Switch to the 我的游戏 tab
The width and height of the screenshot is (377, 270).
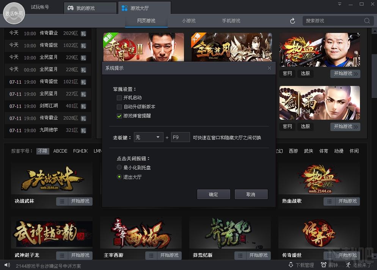tap(90, 8)
